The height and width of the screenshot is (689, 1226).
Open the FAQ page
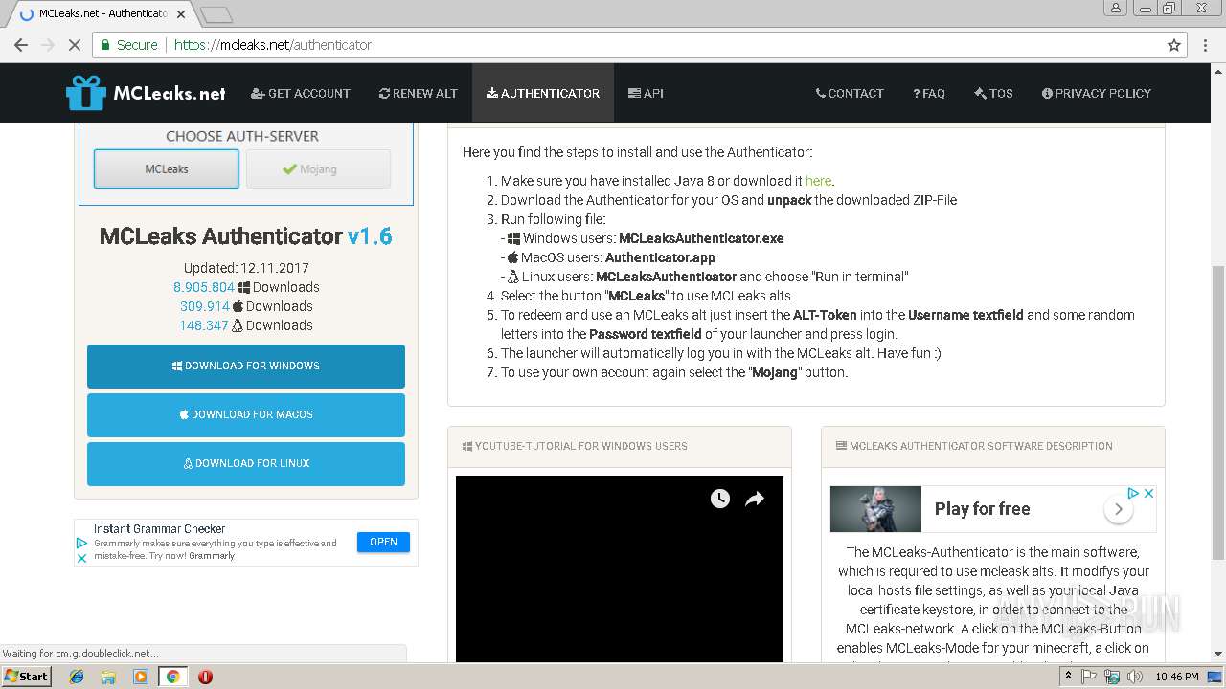(x=929, y=93)
